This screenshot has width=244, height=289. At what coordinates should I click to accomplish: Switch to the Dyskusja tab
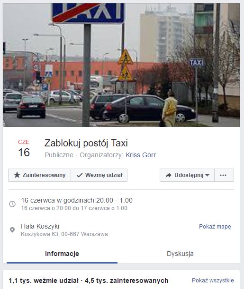(180, 254)
